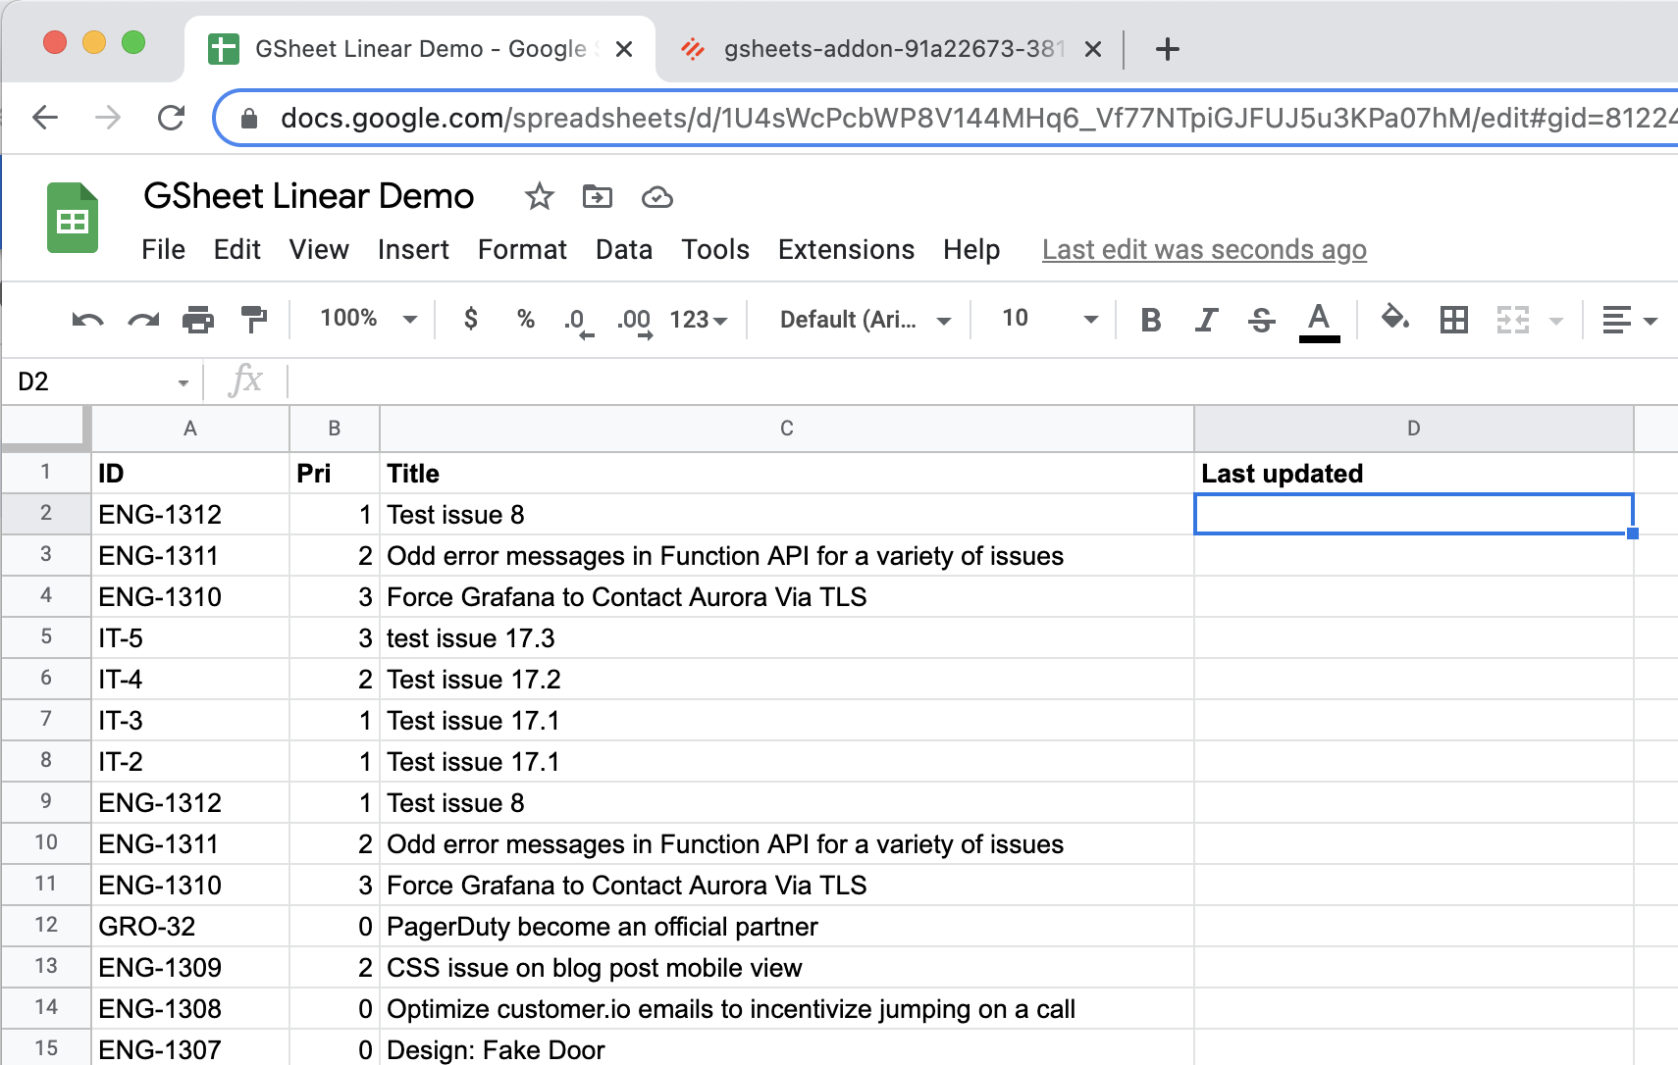
Task: Open the Edit menu
Action: point(237,250)
